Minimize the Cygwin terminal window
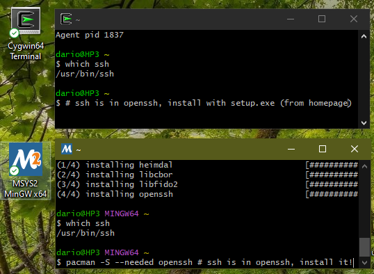374x274 pixels. (x=291, y=19)
